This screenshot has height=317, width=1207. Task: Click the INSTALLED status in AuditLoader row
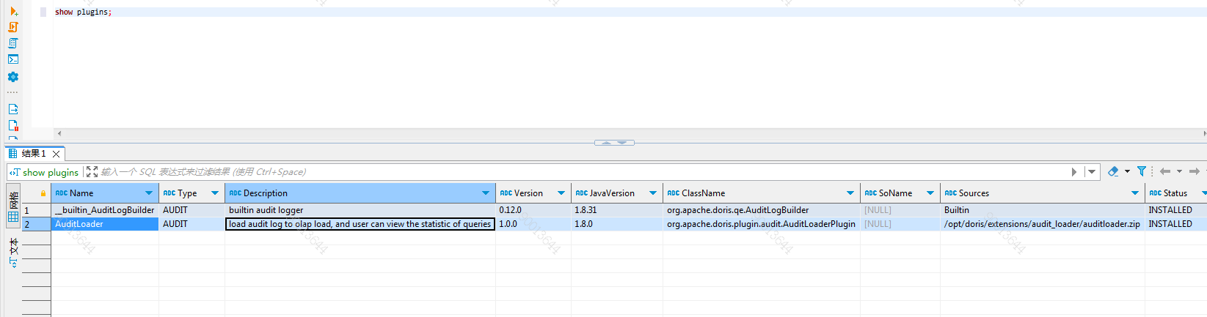point(1175,224)
